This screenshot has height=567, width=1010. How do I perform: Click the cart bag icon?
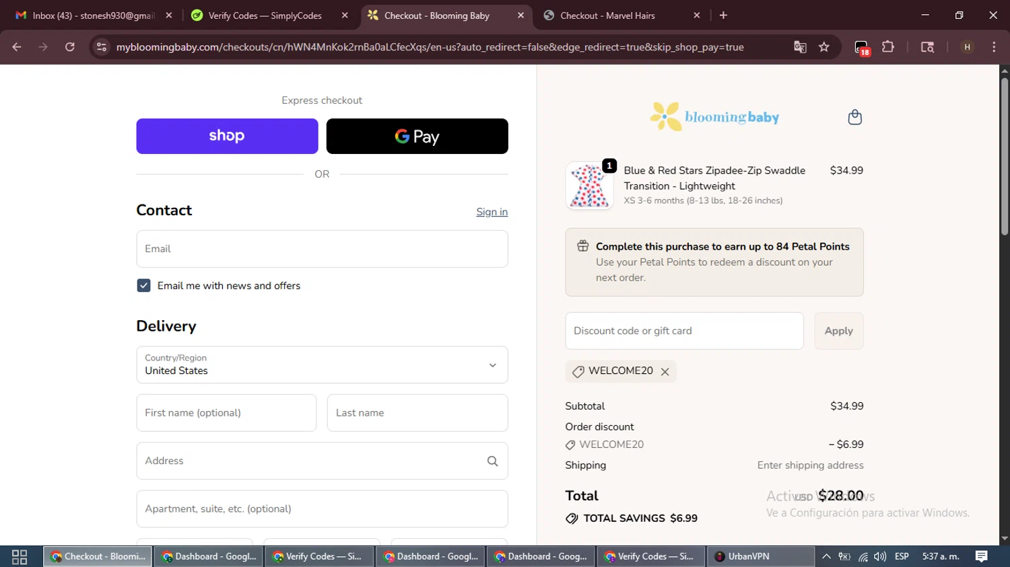pos(854,117)
